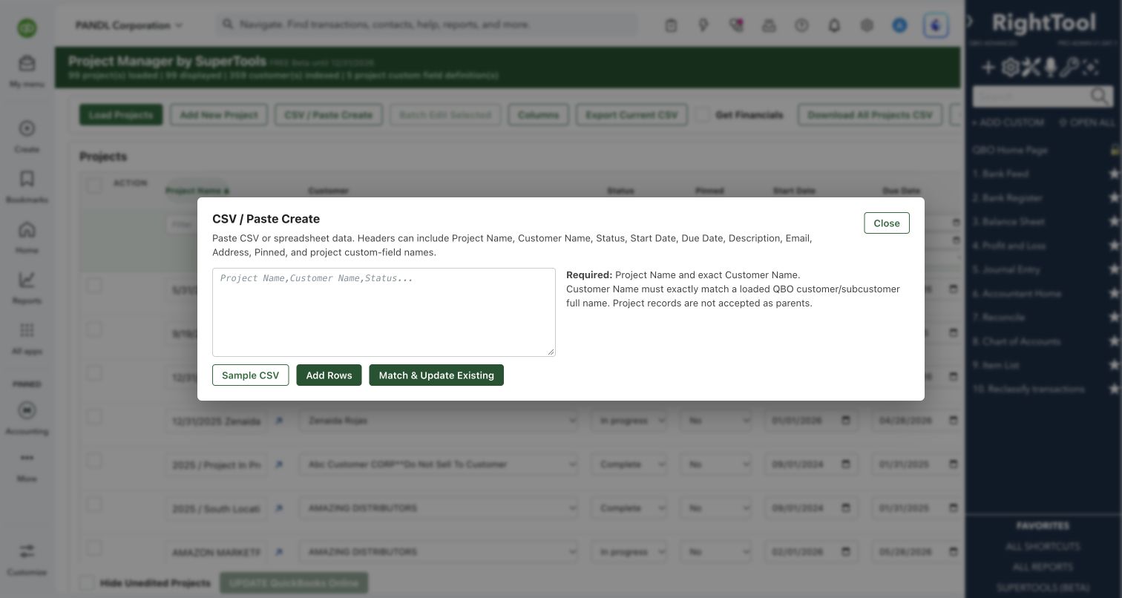Toggle the select-all checkbox in Projects header
The image size is (1122, 598).
(94, 185)
